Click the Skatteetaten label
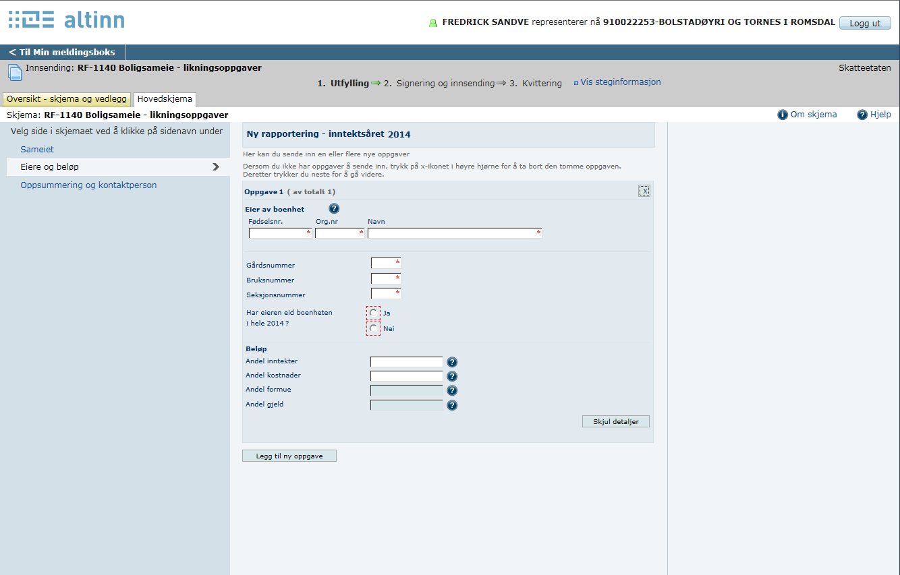Image resolution: width=900 pixels, height=575 pixels. coord(865,67)
